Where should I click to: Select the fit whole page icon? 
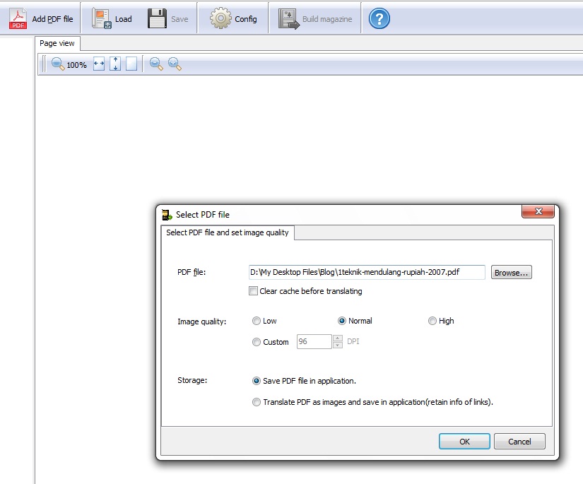pyautogui.click(x=131, y=64)
